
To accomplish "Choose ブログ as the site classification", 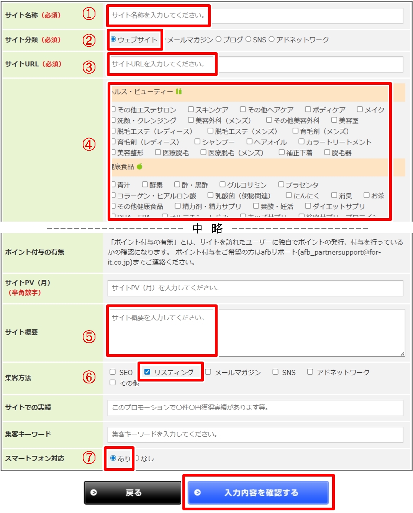I will coord(219,38).
